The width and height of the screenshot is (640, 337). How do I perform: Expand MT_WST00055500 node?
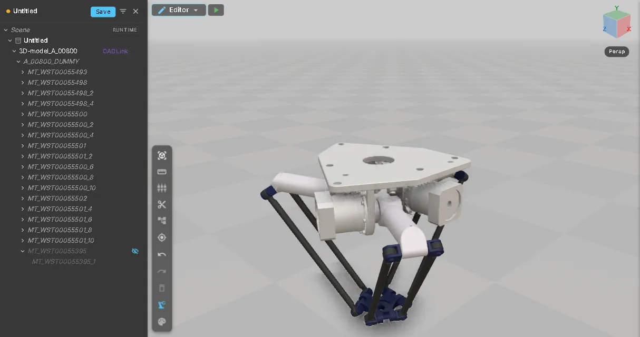(x=23, y=114)
